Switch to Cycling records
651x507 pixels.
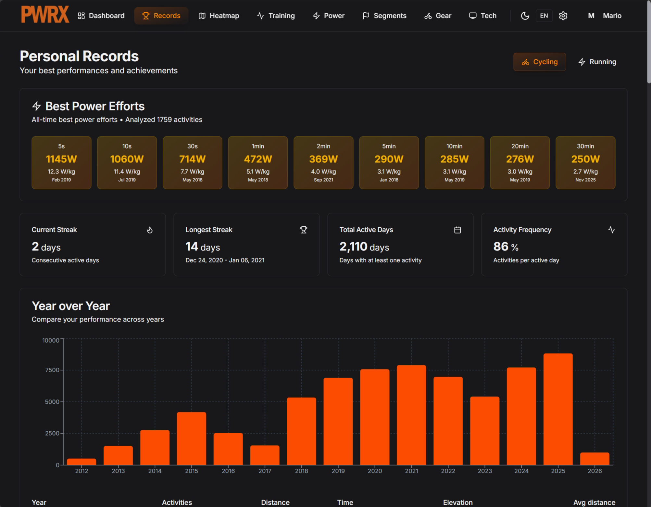tap(539, 62)
